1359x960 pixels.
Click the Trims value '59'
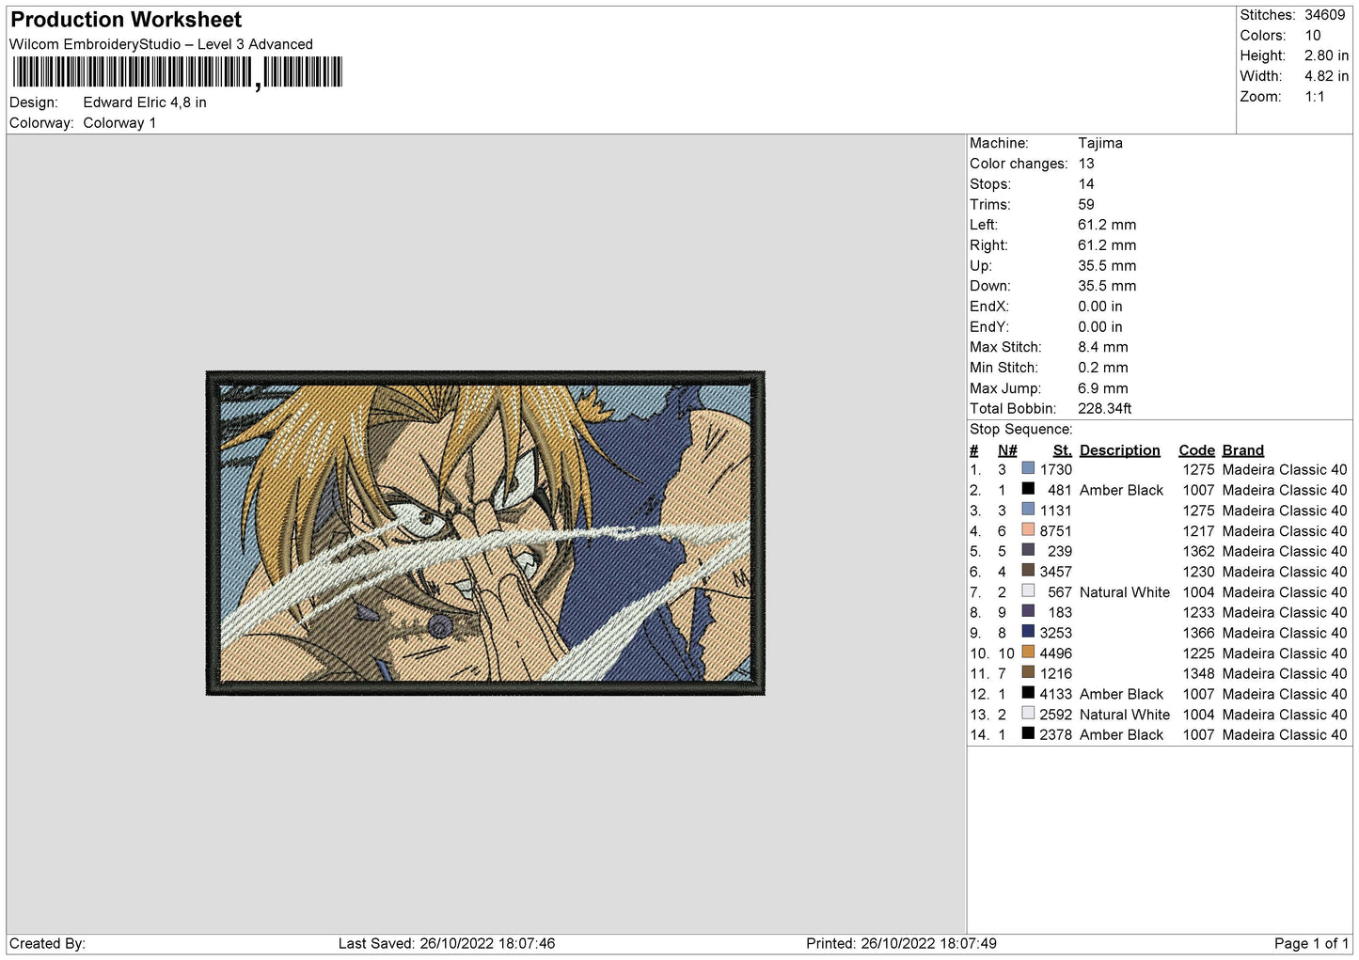coord(1086,204)
